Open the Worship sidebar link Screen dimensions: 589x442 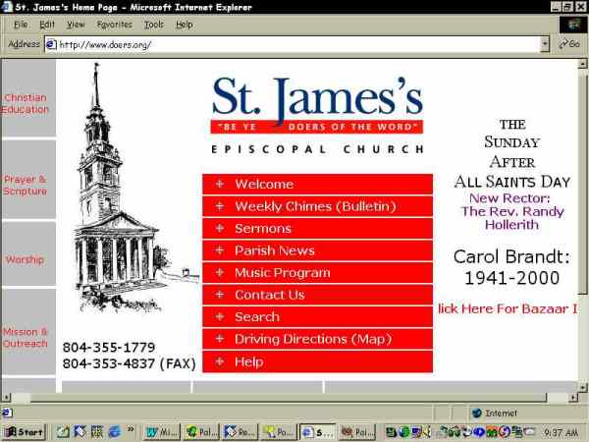coord(25,259)
